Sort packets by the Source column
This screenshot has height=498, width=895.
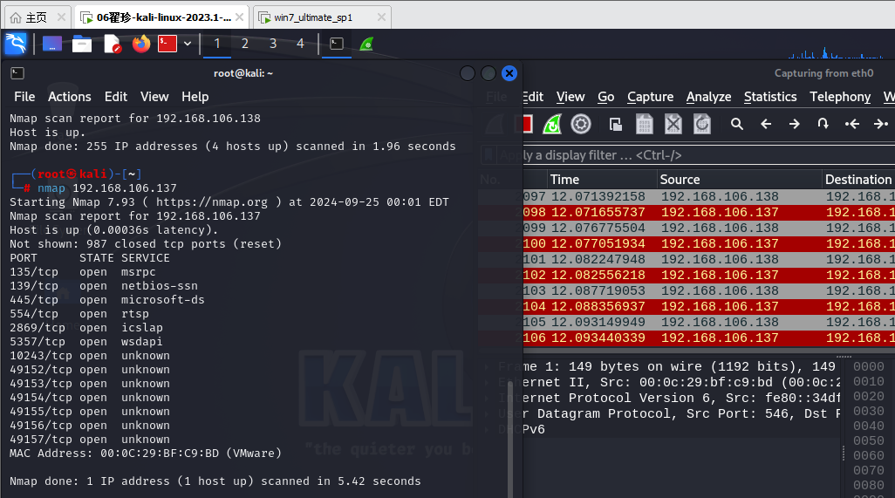(x=740, y=180)
